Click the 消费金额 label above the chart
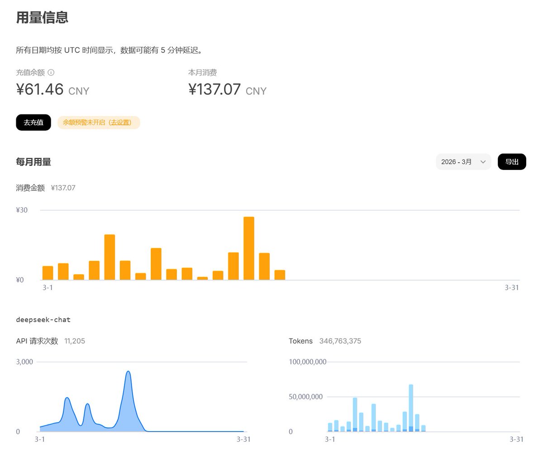 (30, 188)
